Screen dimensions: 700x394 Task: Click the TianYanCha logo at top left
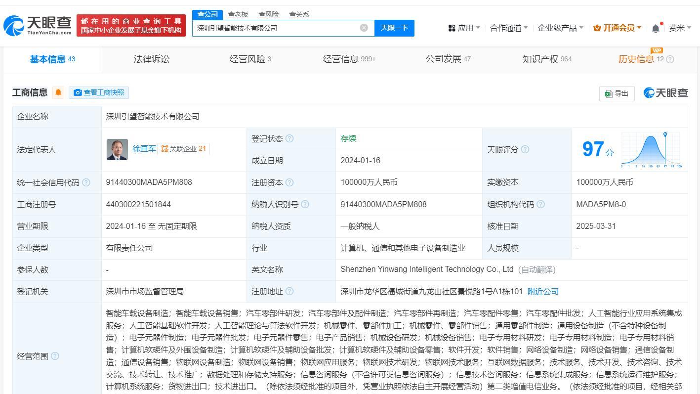(x=38, y=25)
